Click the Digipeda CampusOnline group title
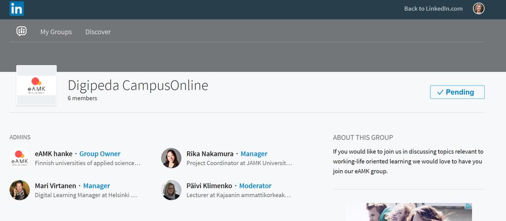This screenshot has height=221, width=506. point(138,85)
